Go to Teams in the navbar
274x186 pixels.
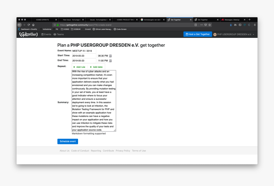59,34
